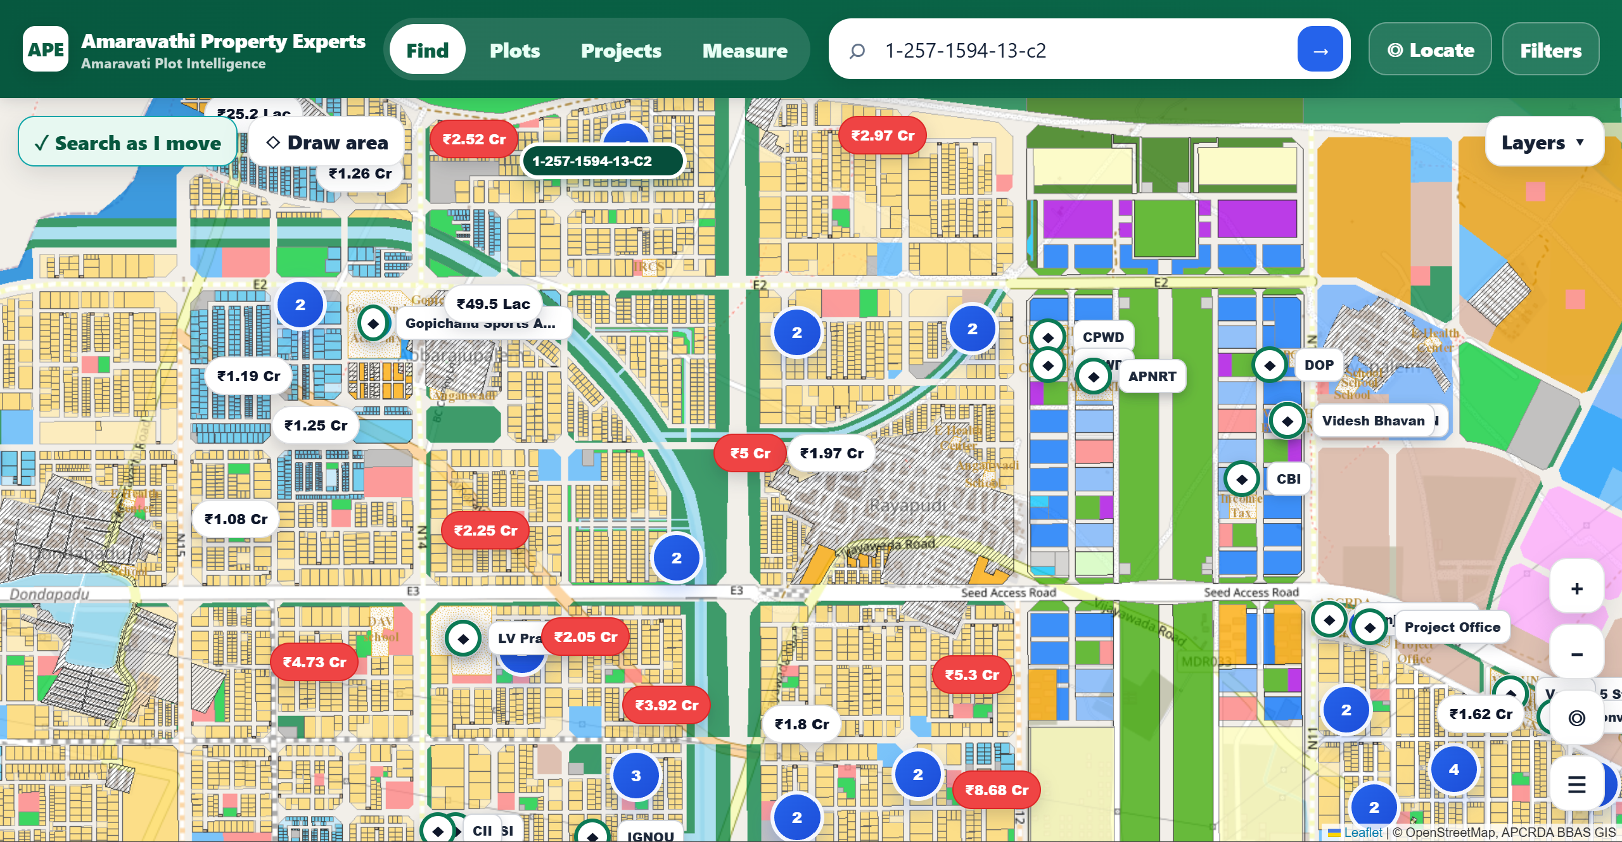This screenshot has width=1622, height=842.
Task: Select the Gopichand Sports landmark marker
Action: coord(373,324)
